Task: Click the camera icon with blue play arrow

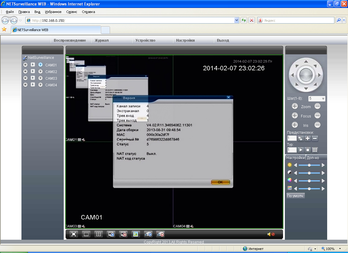Action: [x=148, y=234]
